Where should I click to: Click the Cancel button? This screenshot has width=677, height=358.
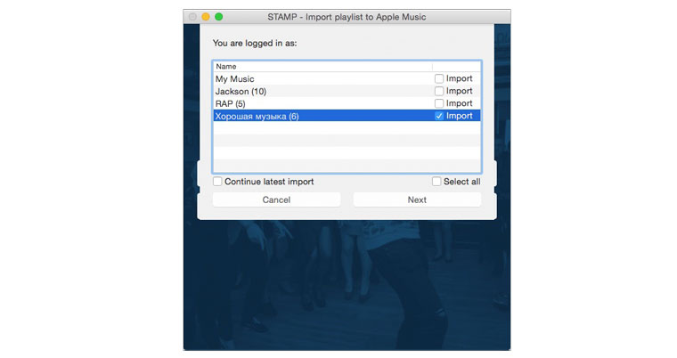tap(276, 200)
